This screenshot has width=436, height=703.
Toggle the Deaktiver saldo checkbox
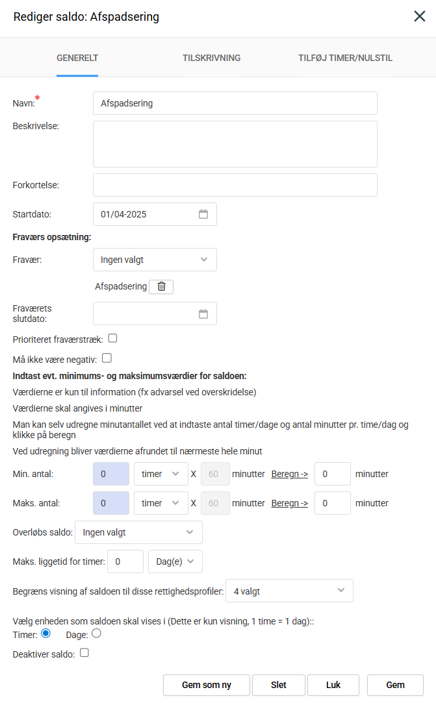(84, 653)
